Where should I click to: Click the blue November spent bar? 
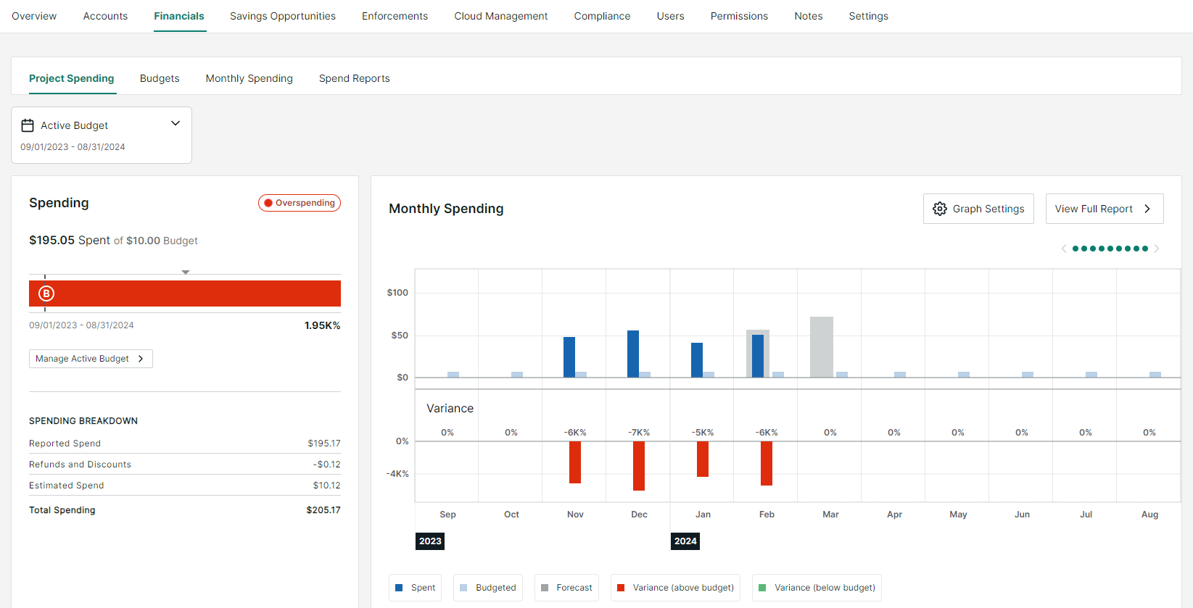coord(569,357)
